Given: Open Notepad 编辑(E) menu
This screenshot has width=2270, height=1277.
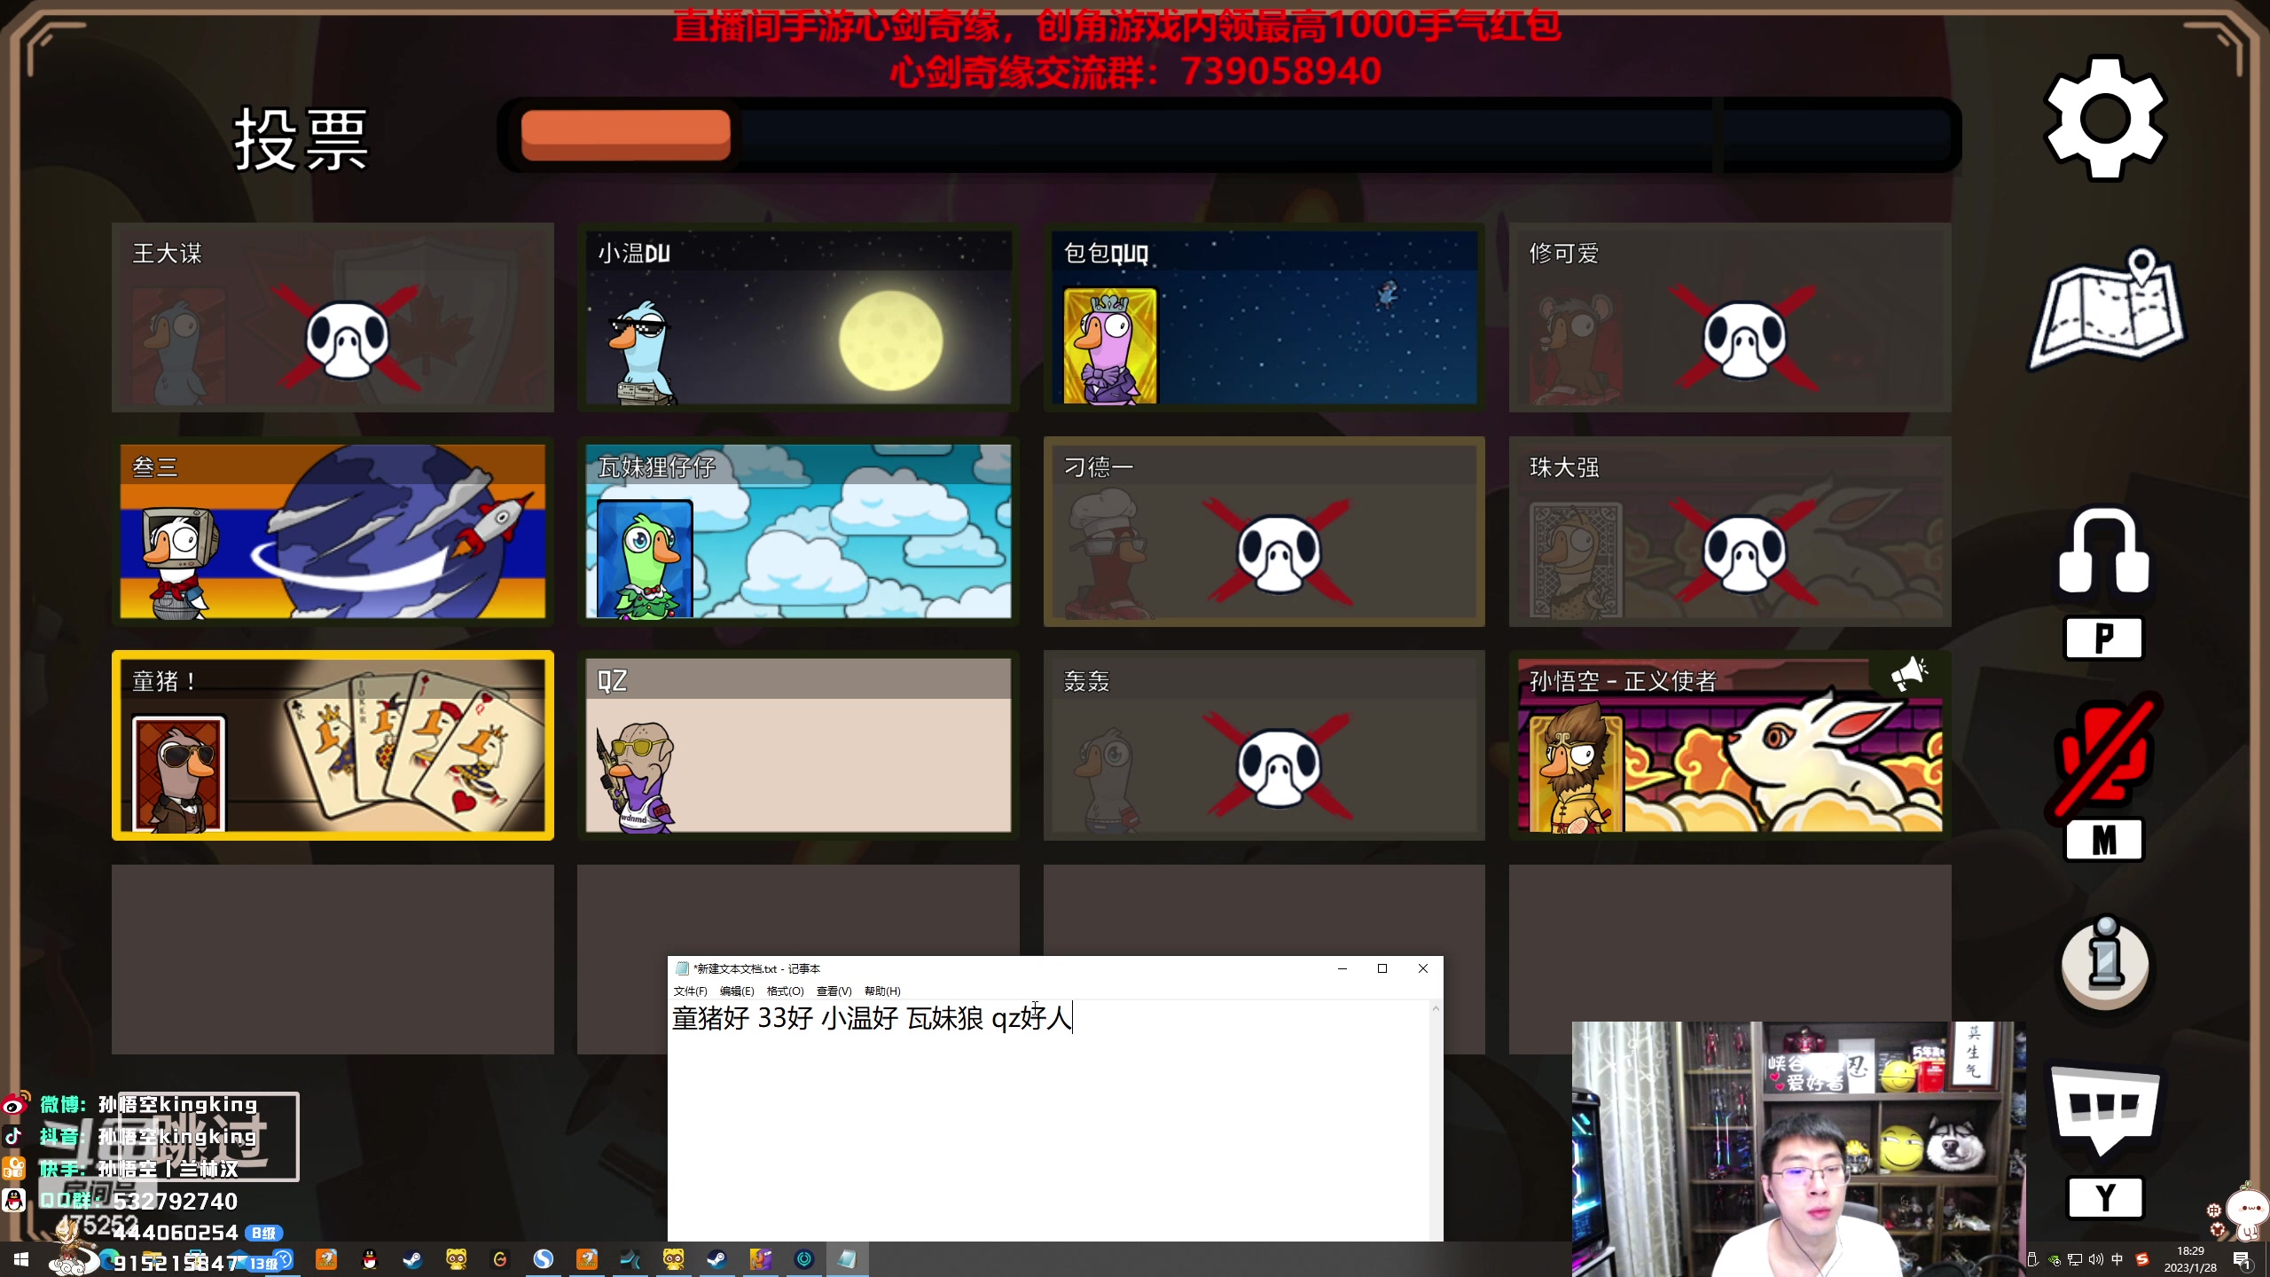Looking at the screenshot, I should coord(737,991).
